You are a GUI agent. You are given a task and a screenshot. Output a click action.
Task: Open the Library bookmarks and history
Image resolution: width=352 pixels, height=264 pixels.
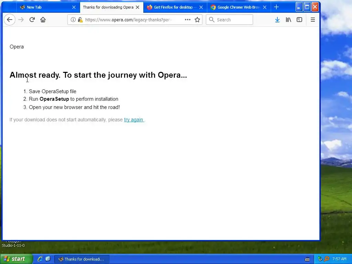point(288,20)
